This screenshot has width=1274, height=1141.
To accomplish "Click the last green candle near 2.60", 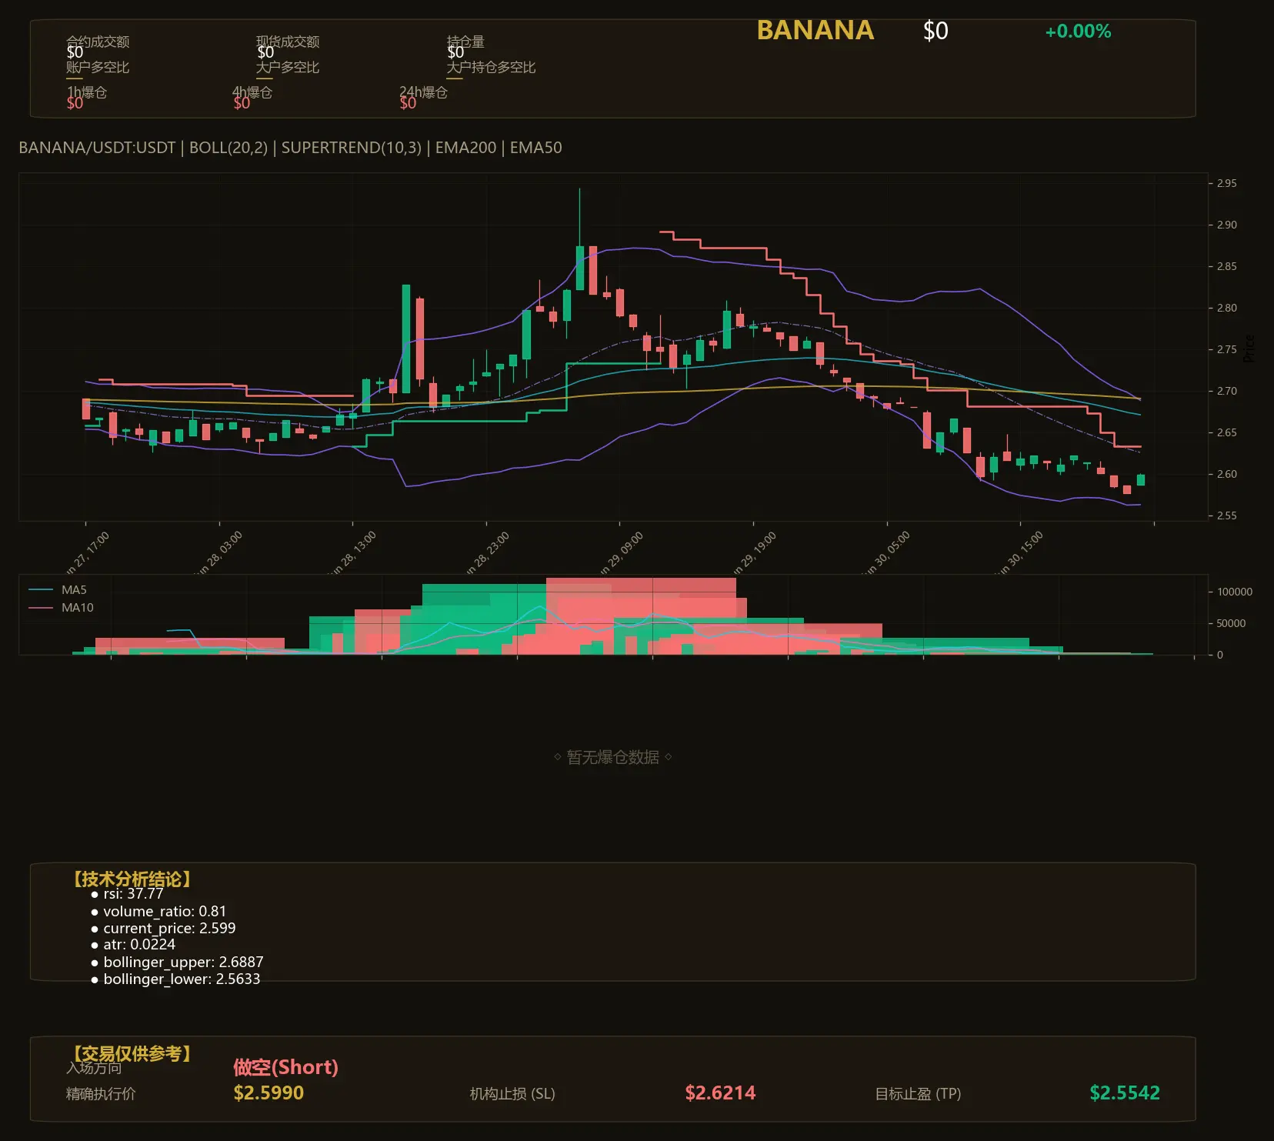I will [x=1140, y=480].
